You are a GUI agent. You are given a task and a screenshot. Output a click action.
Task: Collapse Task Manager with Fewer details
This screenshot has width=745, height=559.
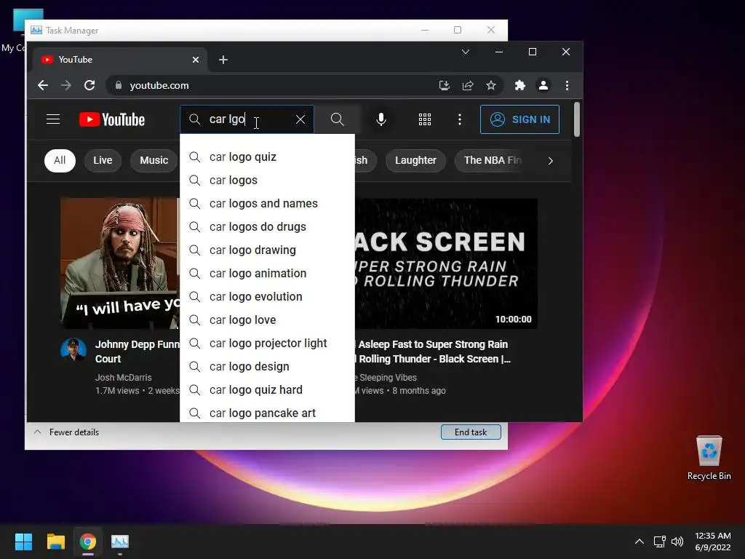pyautogui.click(x=66, y=432)
